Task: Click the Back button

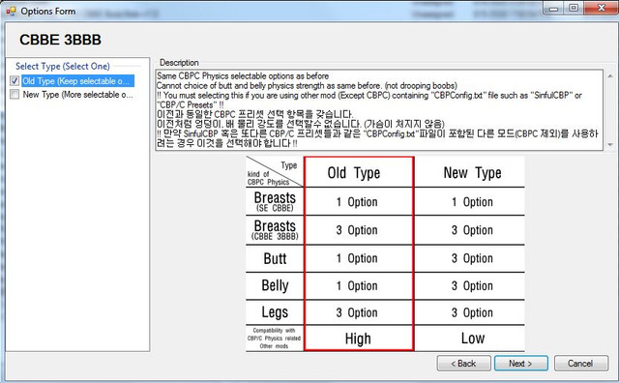Action: point(464,364)
